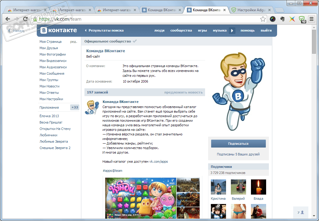Image resolution: width=319 pixels, height=221 pixels.
Task: Close the Настройки Adguard tab
Action: coord(269,10)
